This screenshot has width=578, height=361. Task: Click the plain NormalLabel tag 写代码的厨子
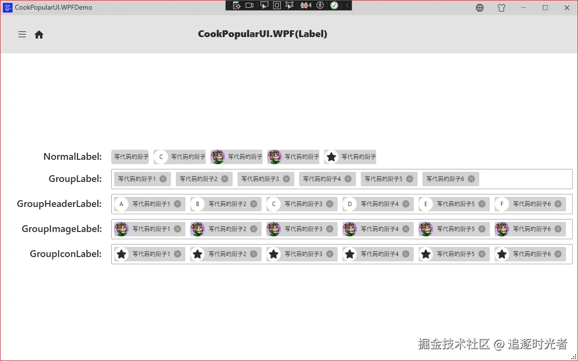pyautogui.click(x=130, y=157)
